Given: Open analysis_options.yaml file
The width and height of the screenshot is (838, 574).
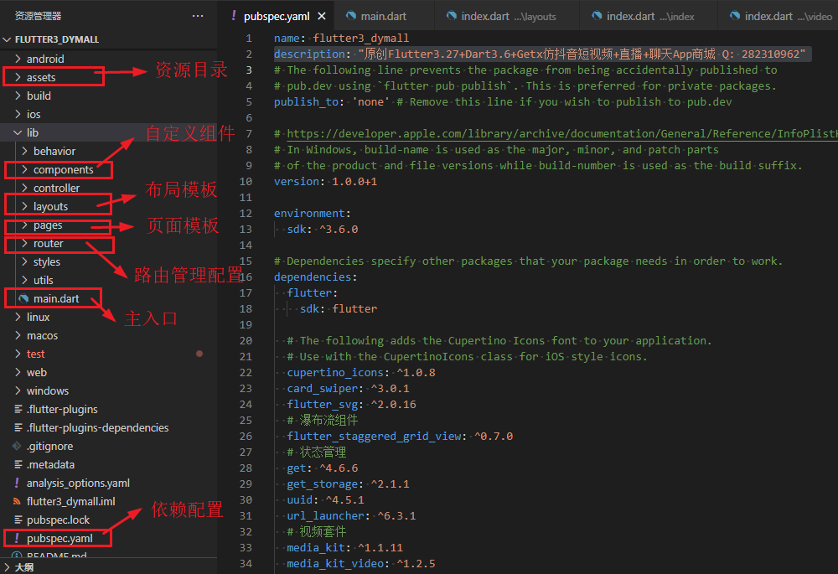Looking at the screenshot, I should coord(78,483).
